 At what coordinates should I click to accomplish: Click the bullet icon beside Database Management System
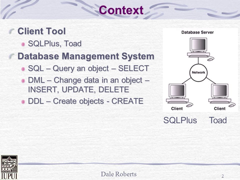[11, 56]
